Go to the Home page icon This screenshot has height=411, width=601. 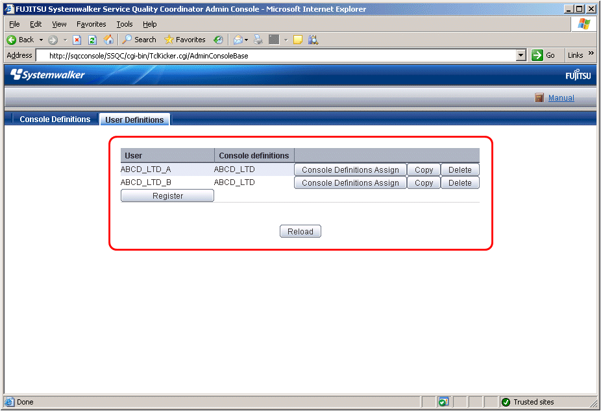109,40
